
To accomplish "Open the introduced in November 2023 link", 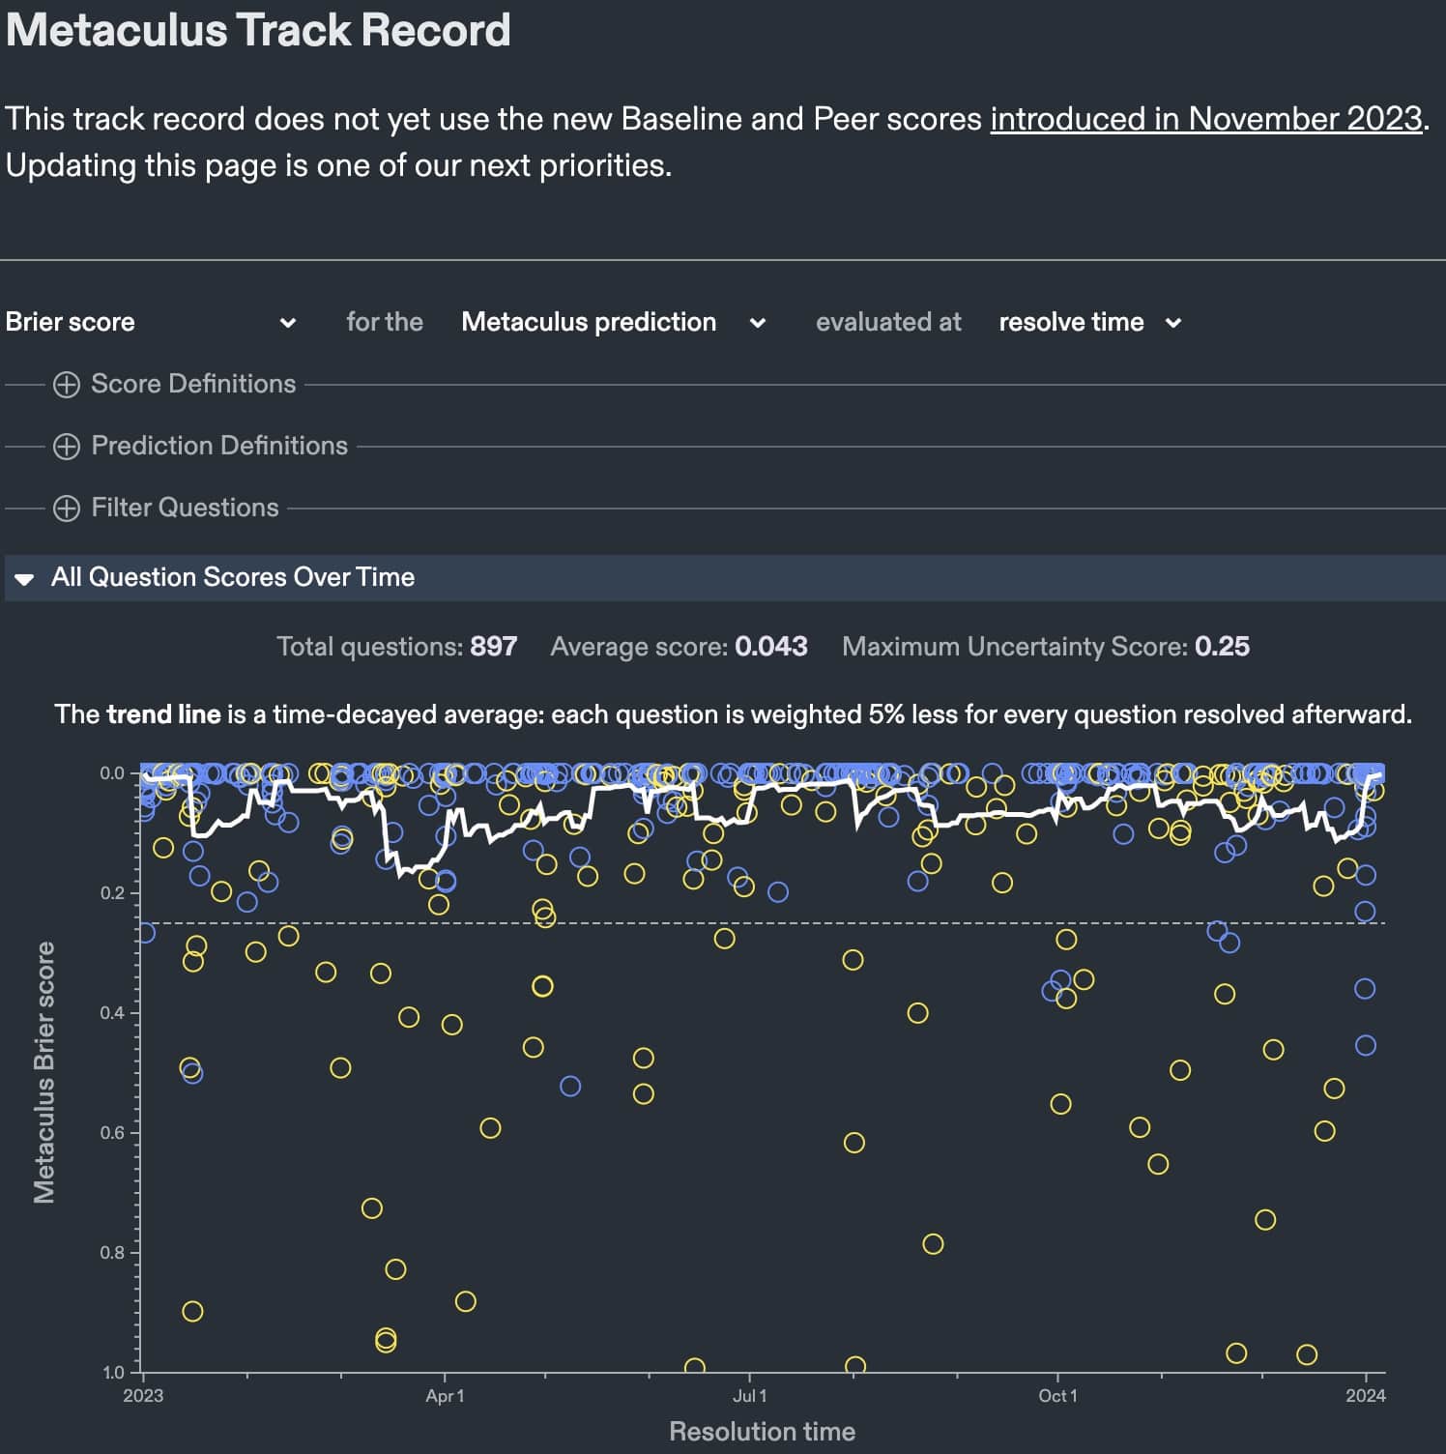I will click(1205, 118).
